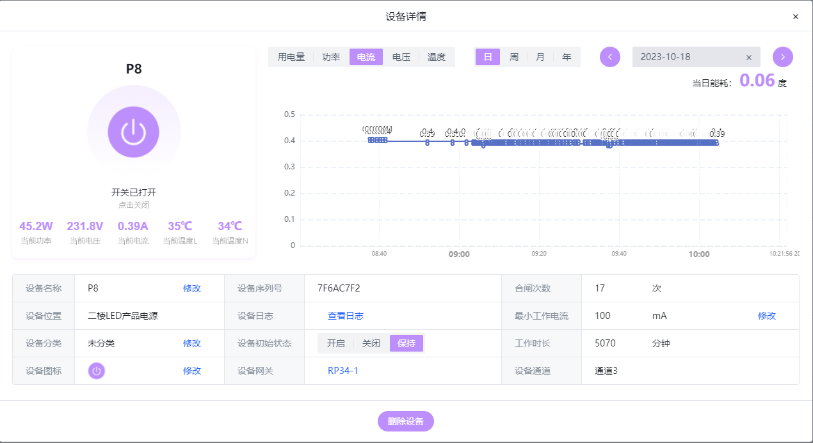
Task: Clear the date field with the x icon
Action: [x=748, y=57]
